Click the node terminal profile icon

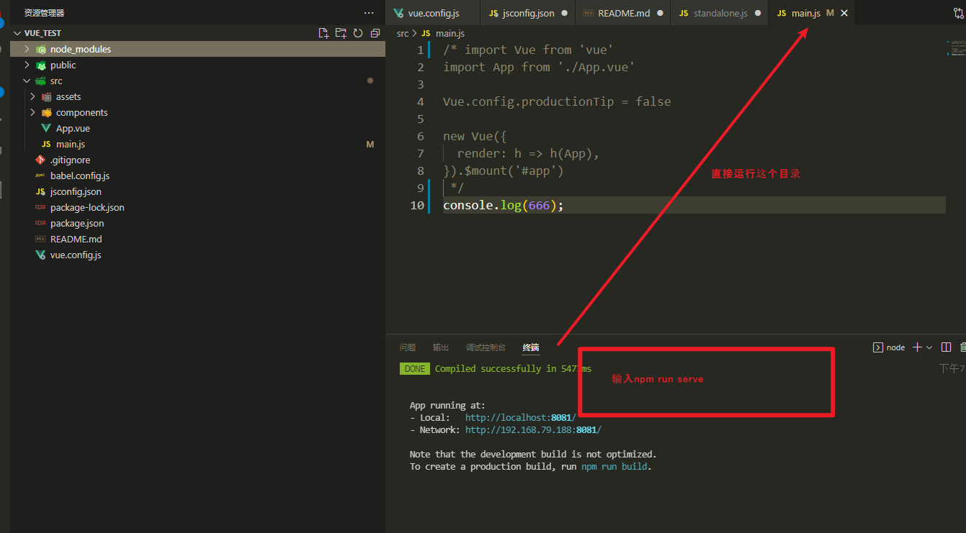(877, 347)
